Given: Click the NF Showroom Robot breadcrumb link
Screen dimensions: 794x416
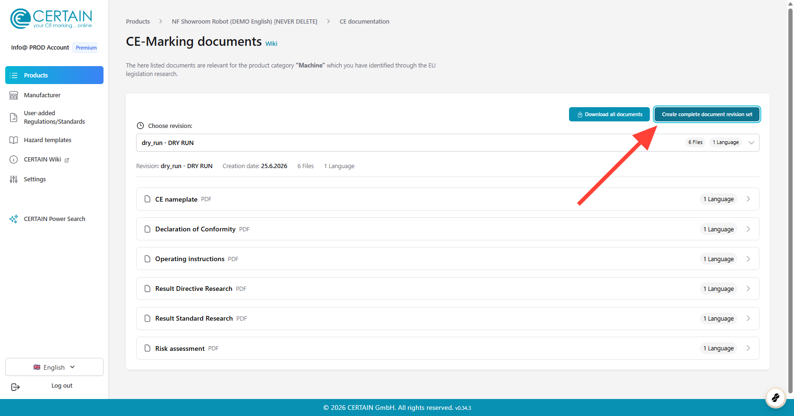Looking at the screenshot, I should [x=244, y=22].
